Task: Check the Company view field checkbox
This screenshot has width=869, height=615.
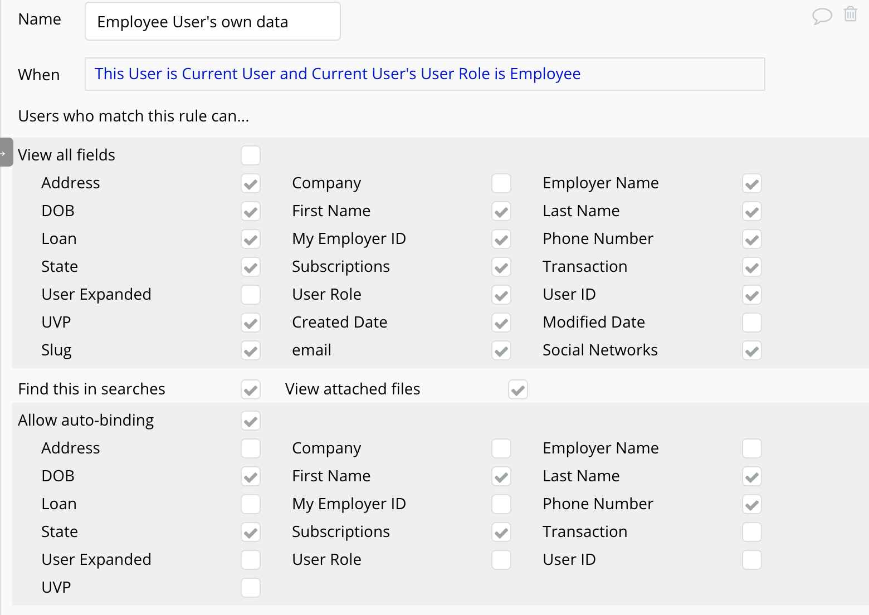Action: coord(501,183)
